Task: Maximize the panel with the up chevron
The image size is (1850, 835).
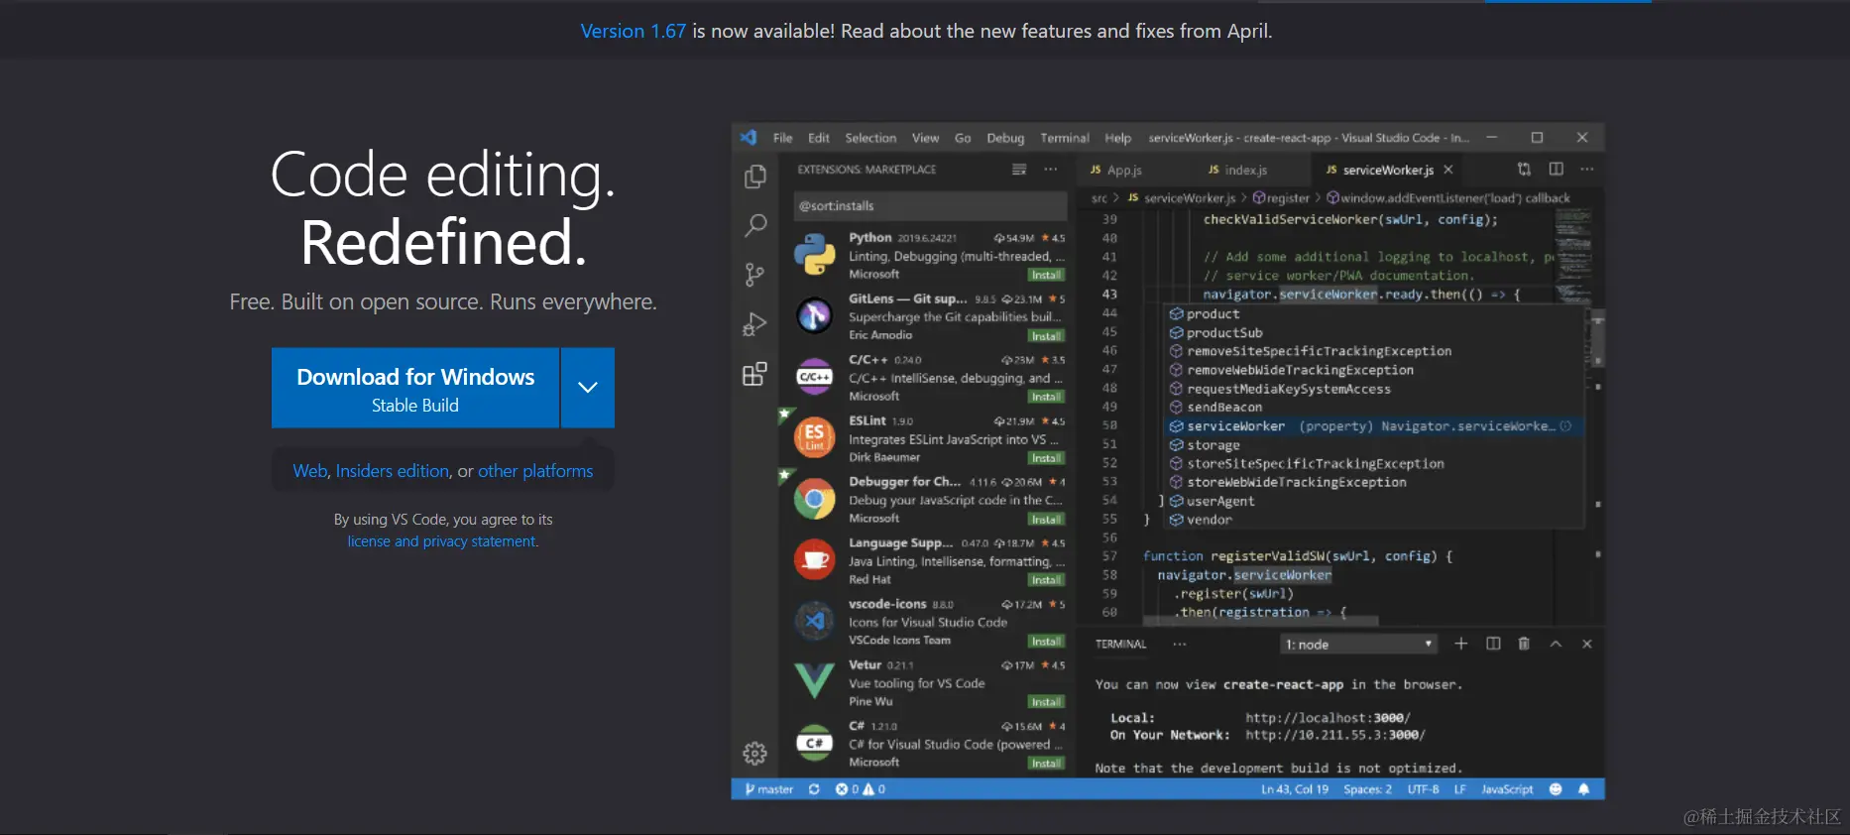Action: tap(1557, 644)
